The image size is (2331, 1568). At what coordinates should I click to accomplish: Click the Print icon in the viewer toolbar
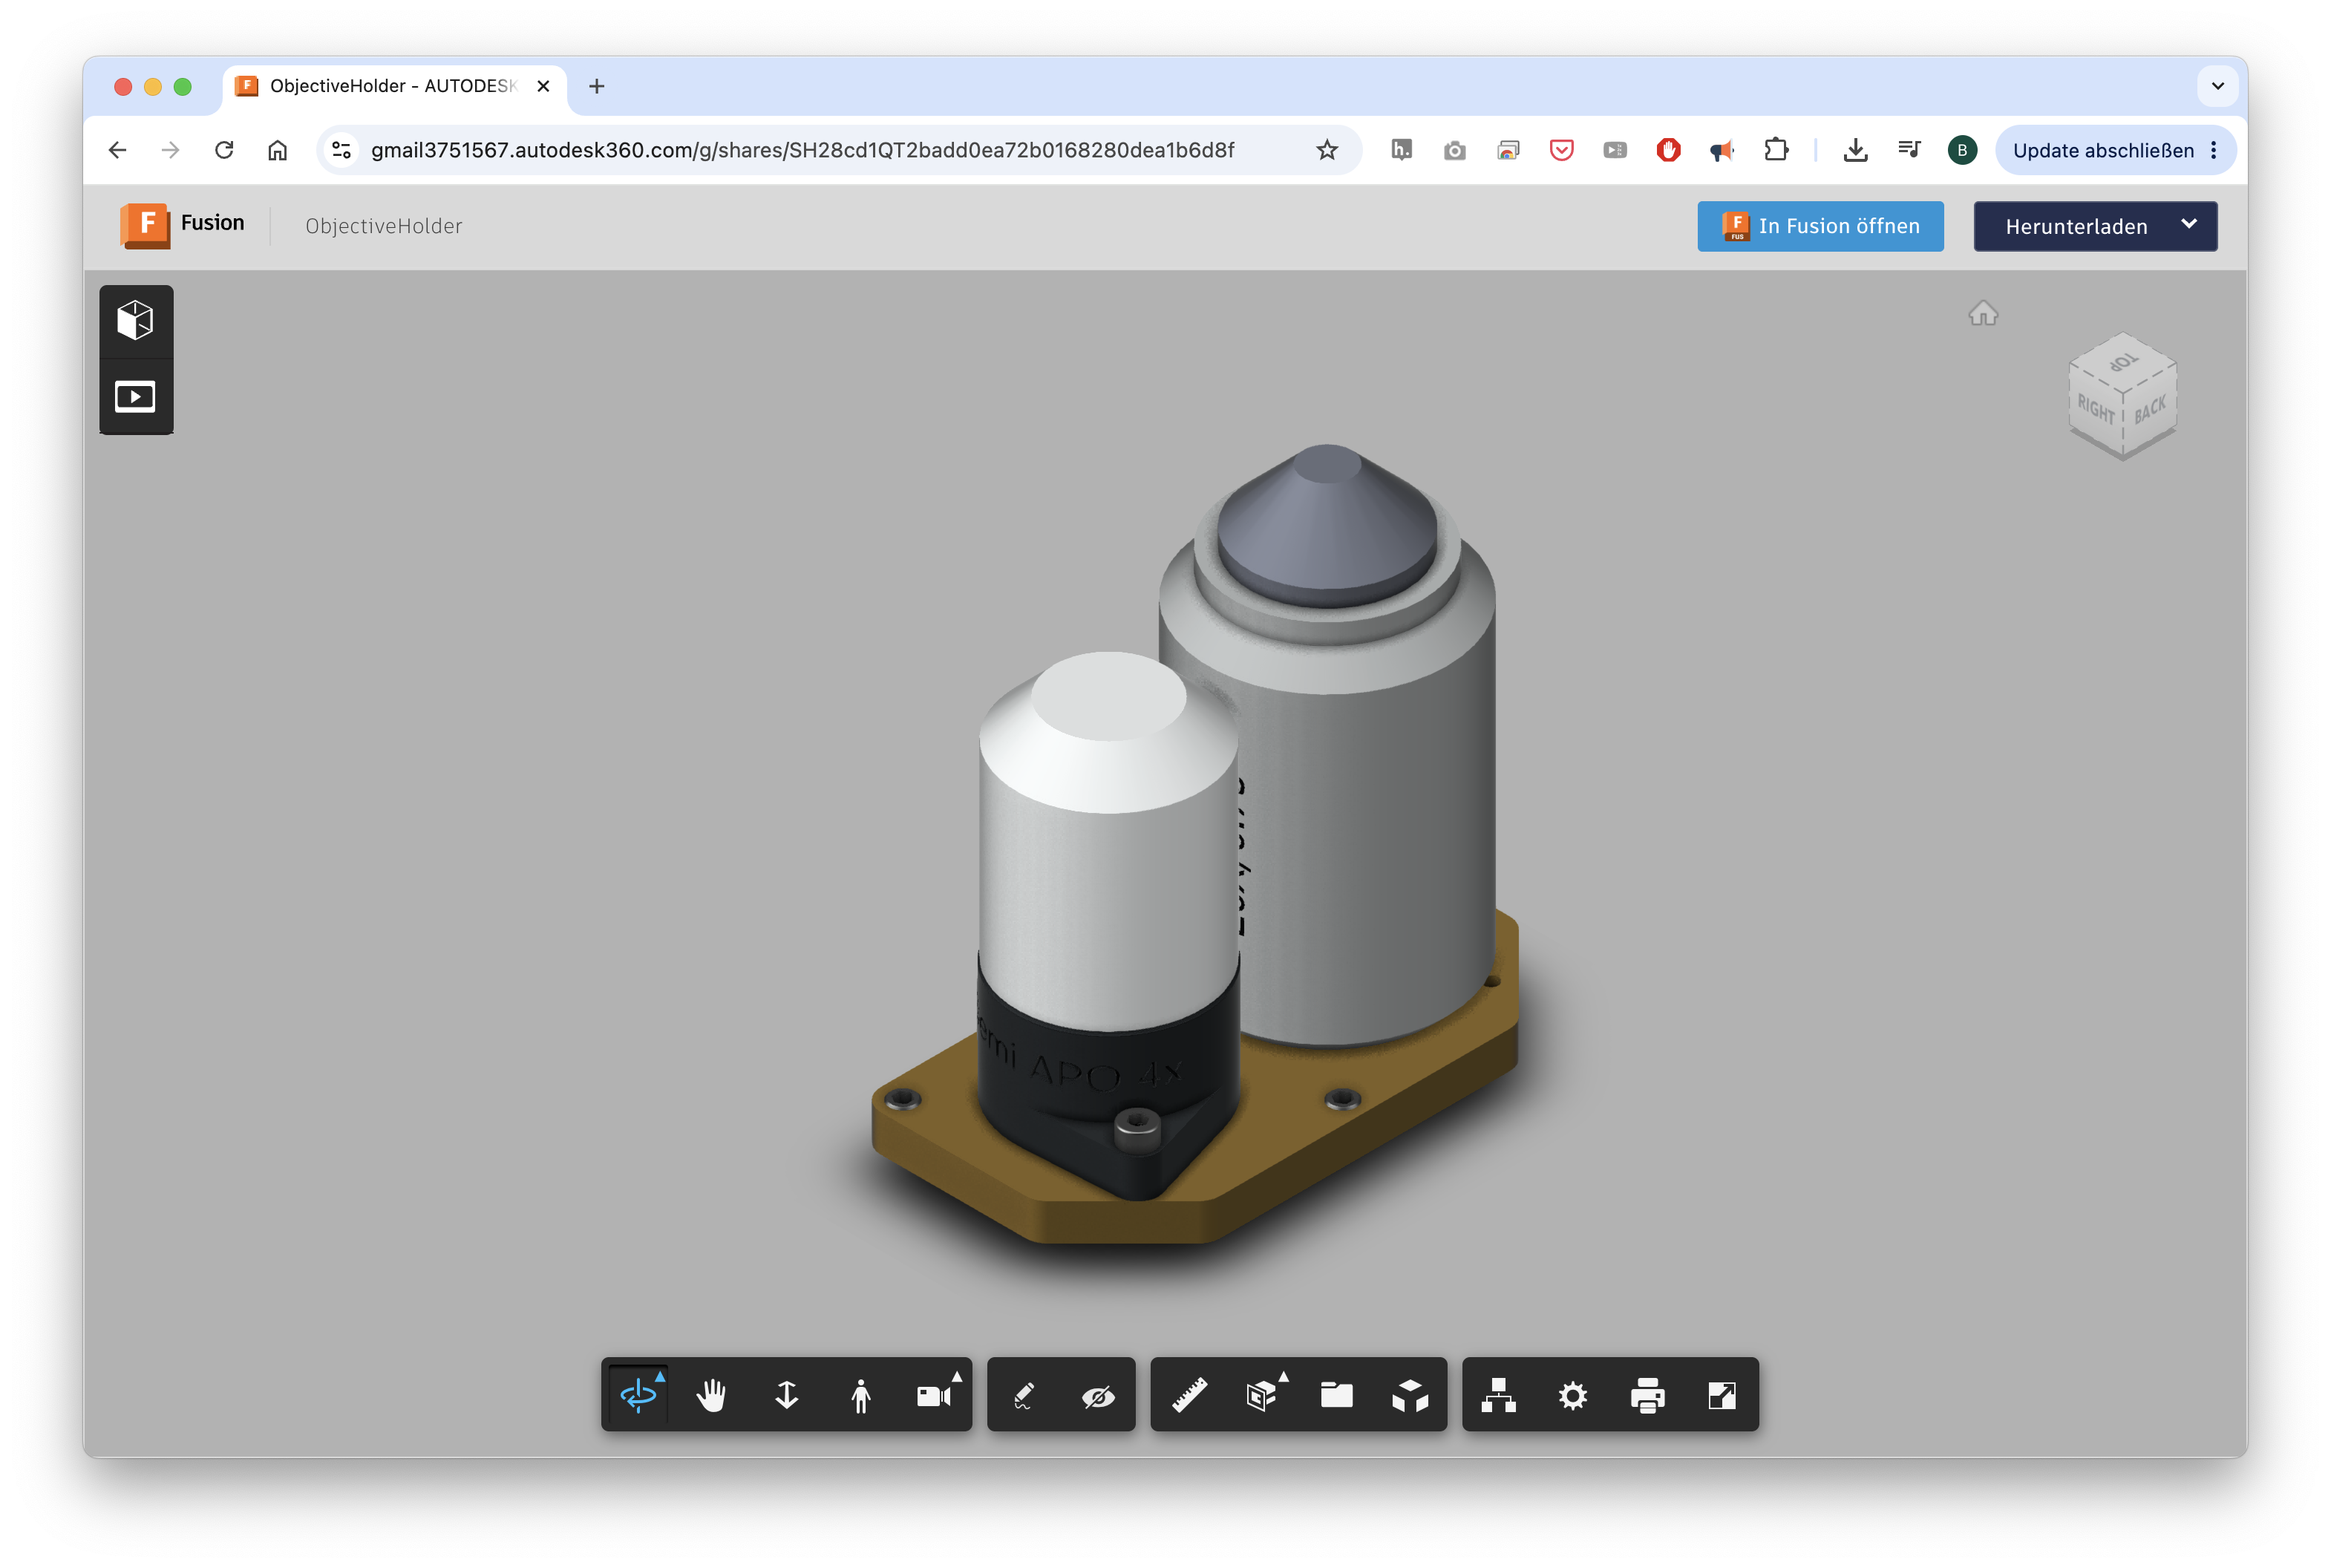1647,1396
